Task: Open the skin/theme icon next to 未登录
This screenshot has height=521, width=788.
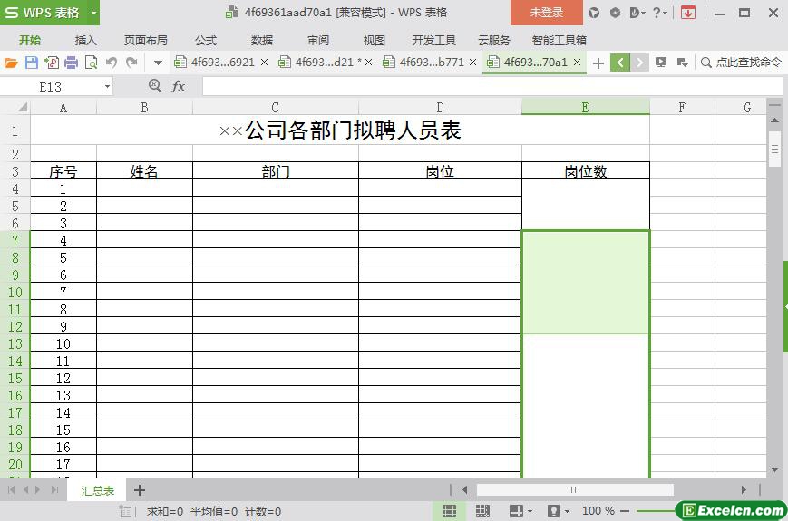Action: tap(594, 13)
